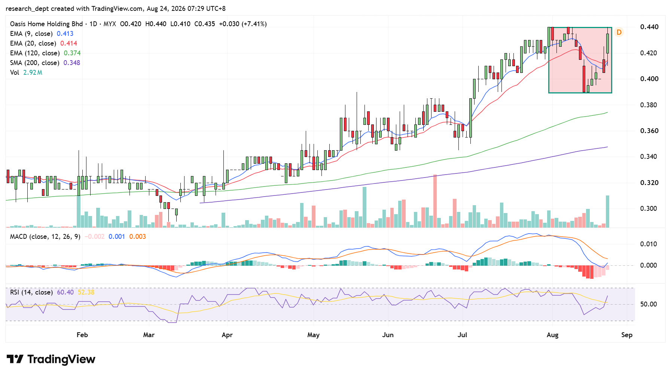Open the RSI (14, close) legend

tap(31, 292)
